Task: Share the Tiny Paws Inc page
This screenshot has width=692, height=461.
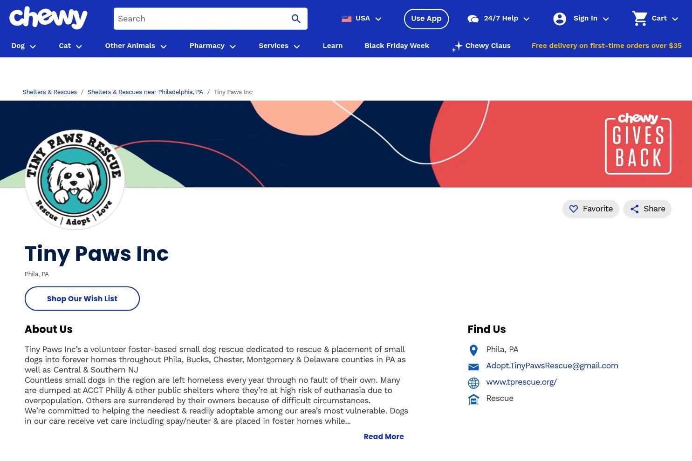Action: coord(647,209)
